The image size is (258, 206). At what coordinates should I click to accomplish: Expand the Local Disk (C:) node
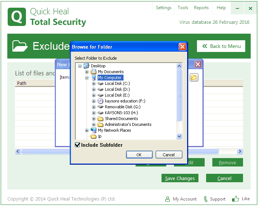coord(94,83)
